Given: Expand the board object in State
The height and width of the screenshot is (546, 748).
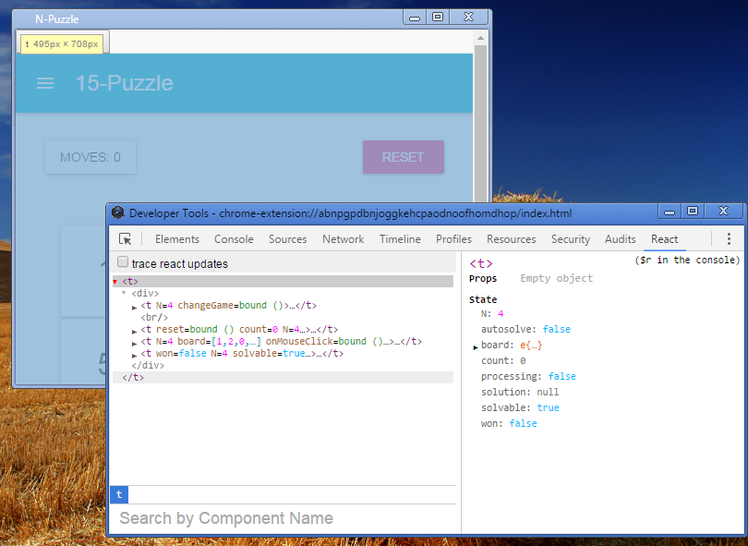Looking at the screenshot, I should 476,346.
